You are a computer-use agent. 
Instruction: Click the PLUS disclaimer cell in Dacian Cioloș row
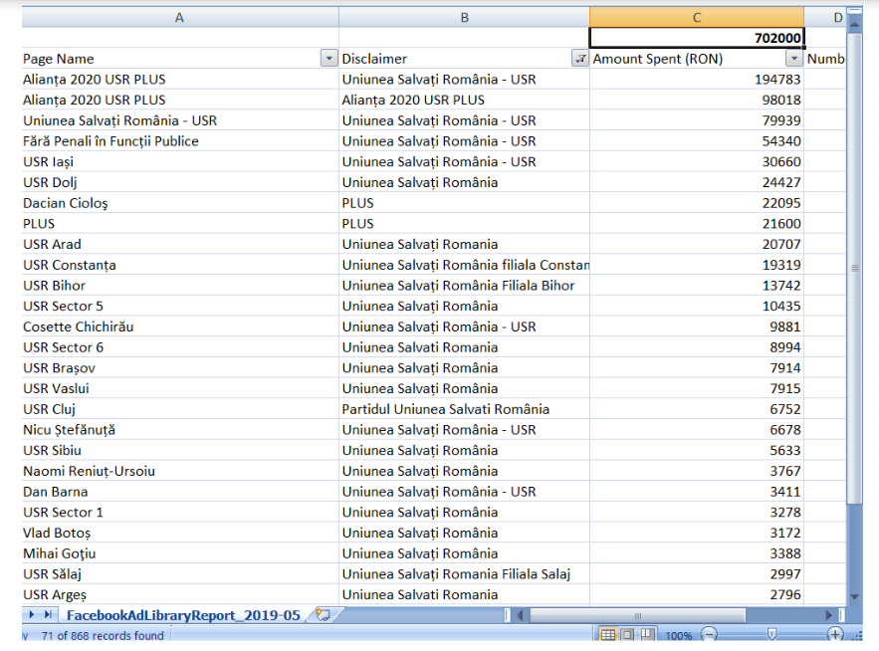coord(464,203)
